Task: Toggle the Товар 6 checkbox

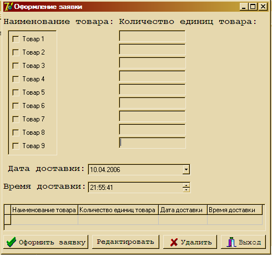Action: click(16, 106)
